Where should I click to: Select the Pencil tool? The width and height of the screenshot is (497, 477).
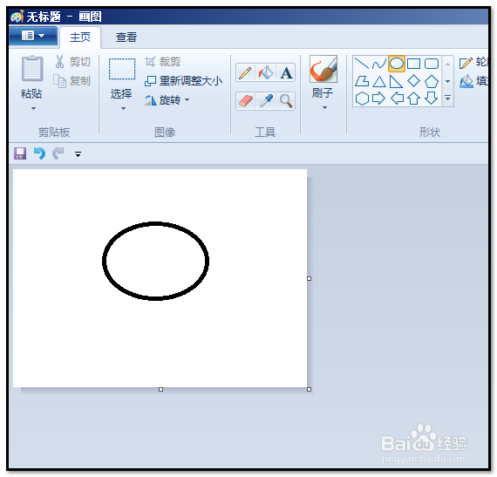tap(245, 73)
